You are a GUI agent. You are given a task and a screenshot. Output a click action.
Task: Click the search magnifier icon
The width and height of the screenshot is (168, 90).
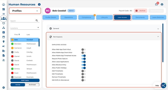tap(37, 20)
